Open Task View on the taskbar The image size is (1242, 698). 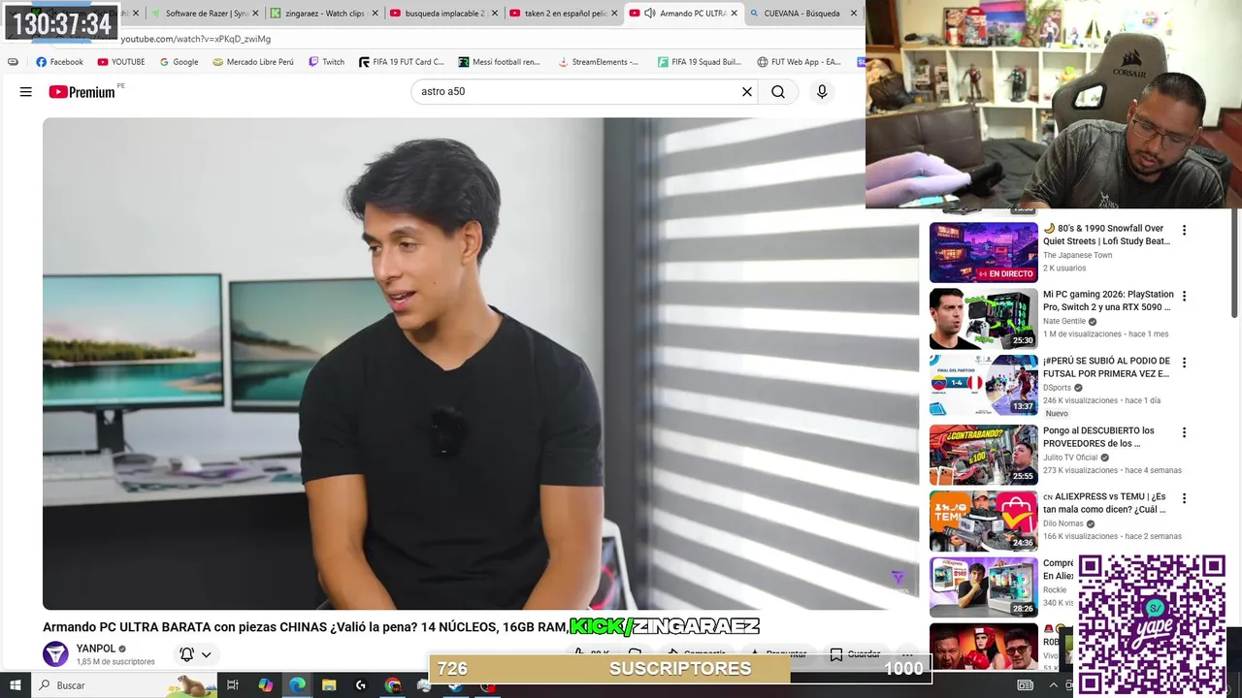coord(233,685)
